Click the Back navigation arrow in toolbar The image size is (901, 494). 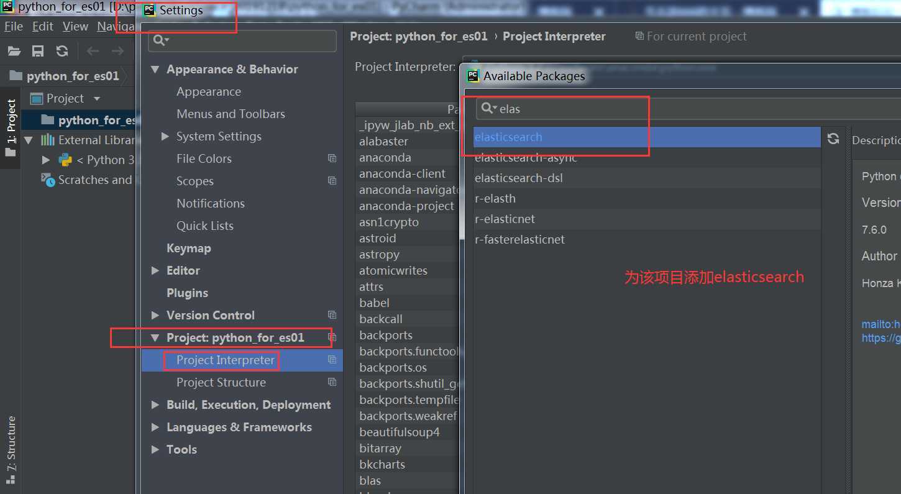93,51
